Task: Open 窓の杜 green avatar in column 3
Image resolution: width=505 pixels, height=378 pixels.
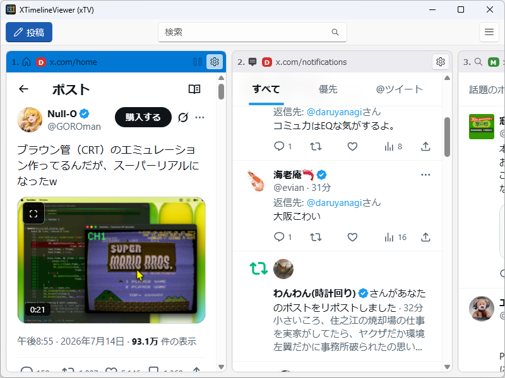Action: pos(482,127)
